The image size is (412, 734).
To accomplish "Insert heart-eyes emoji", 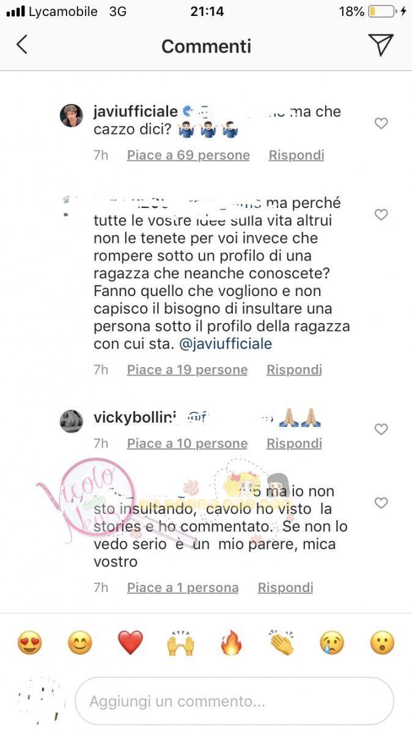I will 29,643.
